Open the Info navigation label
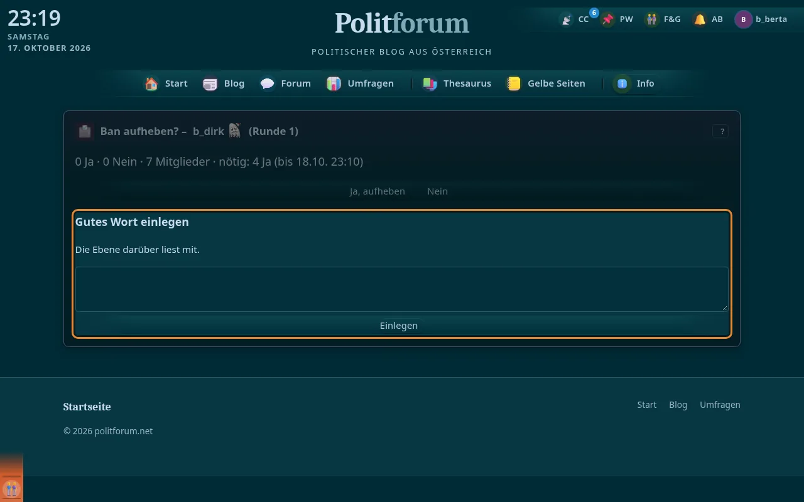This screenshot has width=804, height=502. (645, 83)
